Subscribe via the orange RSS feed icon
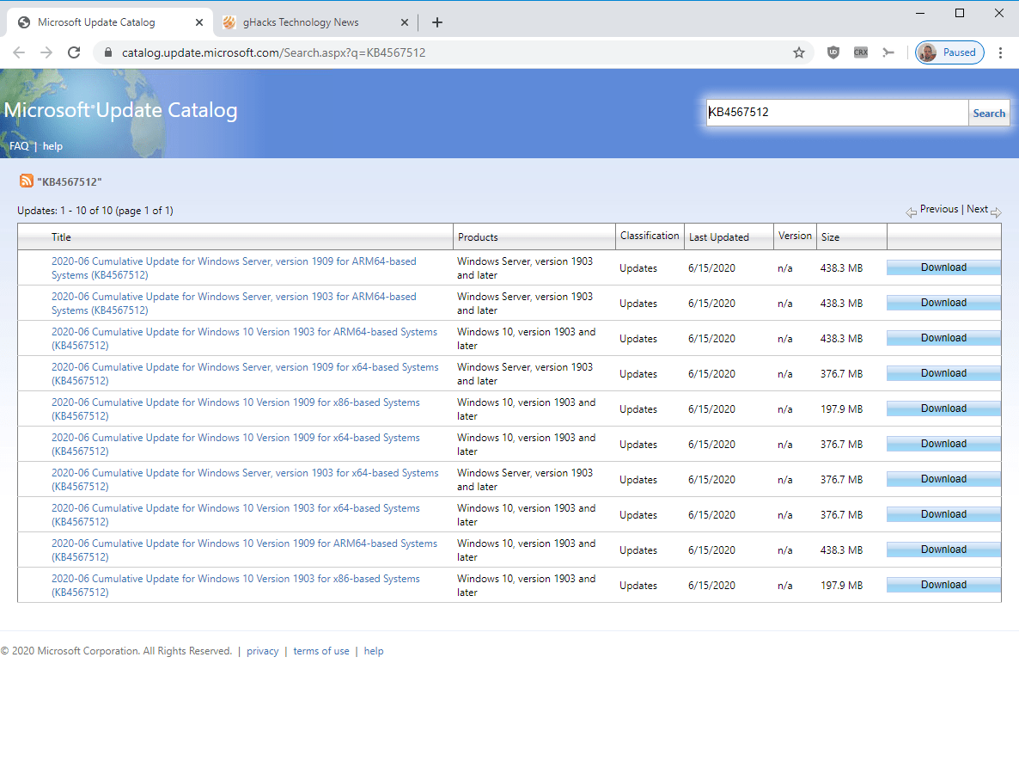This screenshot has width=1019, height=780. point(26,181)
